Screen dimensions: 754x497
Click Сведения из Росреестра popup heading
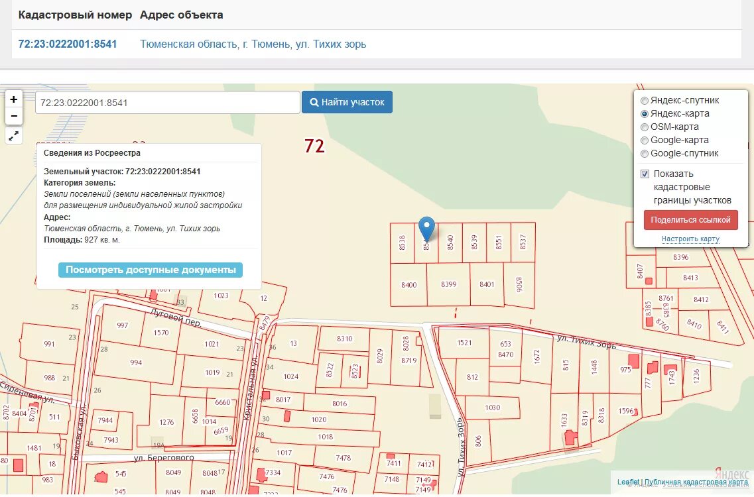pyautogui.click(x=92, y=153)
